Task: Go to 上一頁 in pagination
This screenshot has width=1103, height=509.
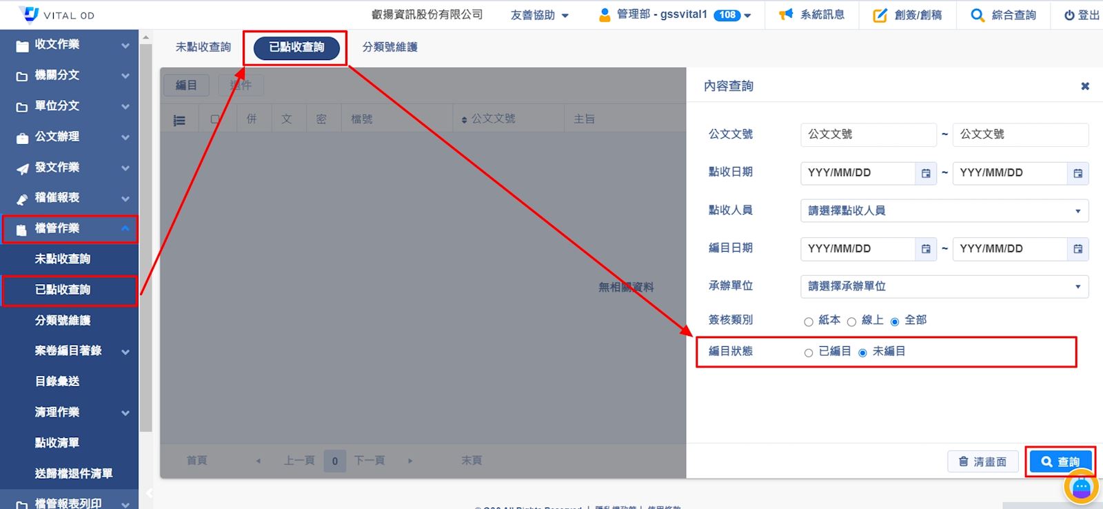Action: (x=299, y=461)
